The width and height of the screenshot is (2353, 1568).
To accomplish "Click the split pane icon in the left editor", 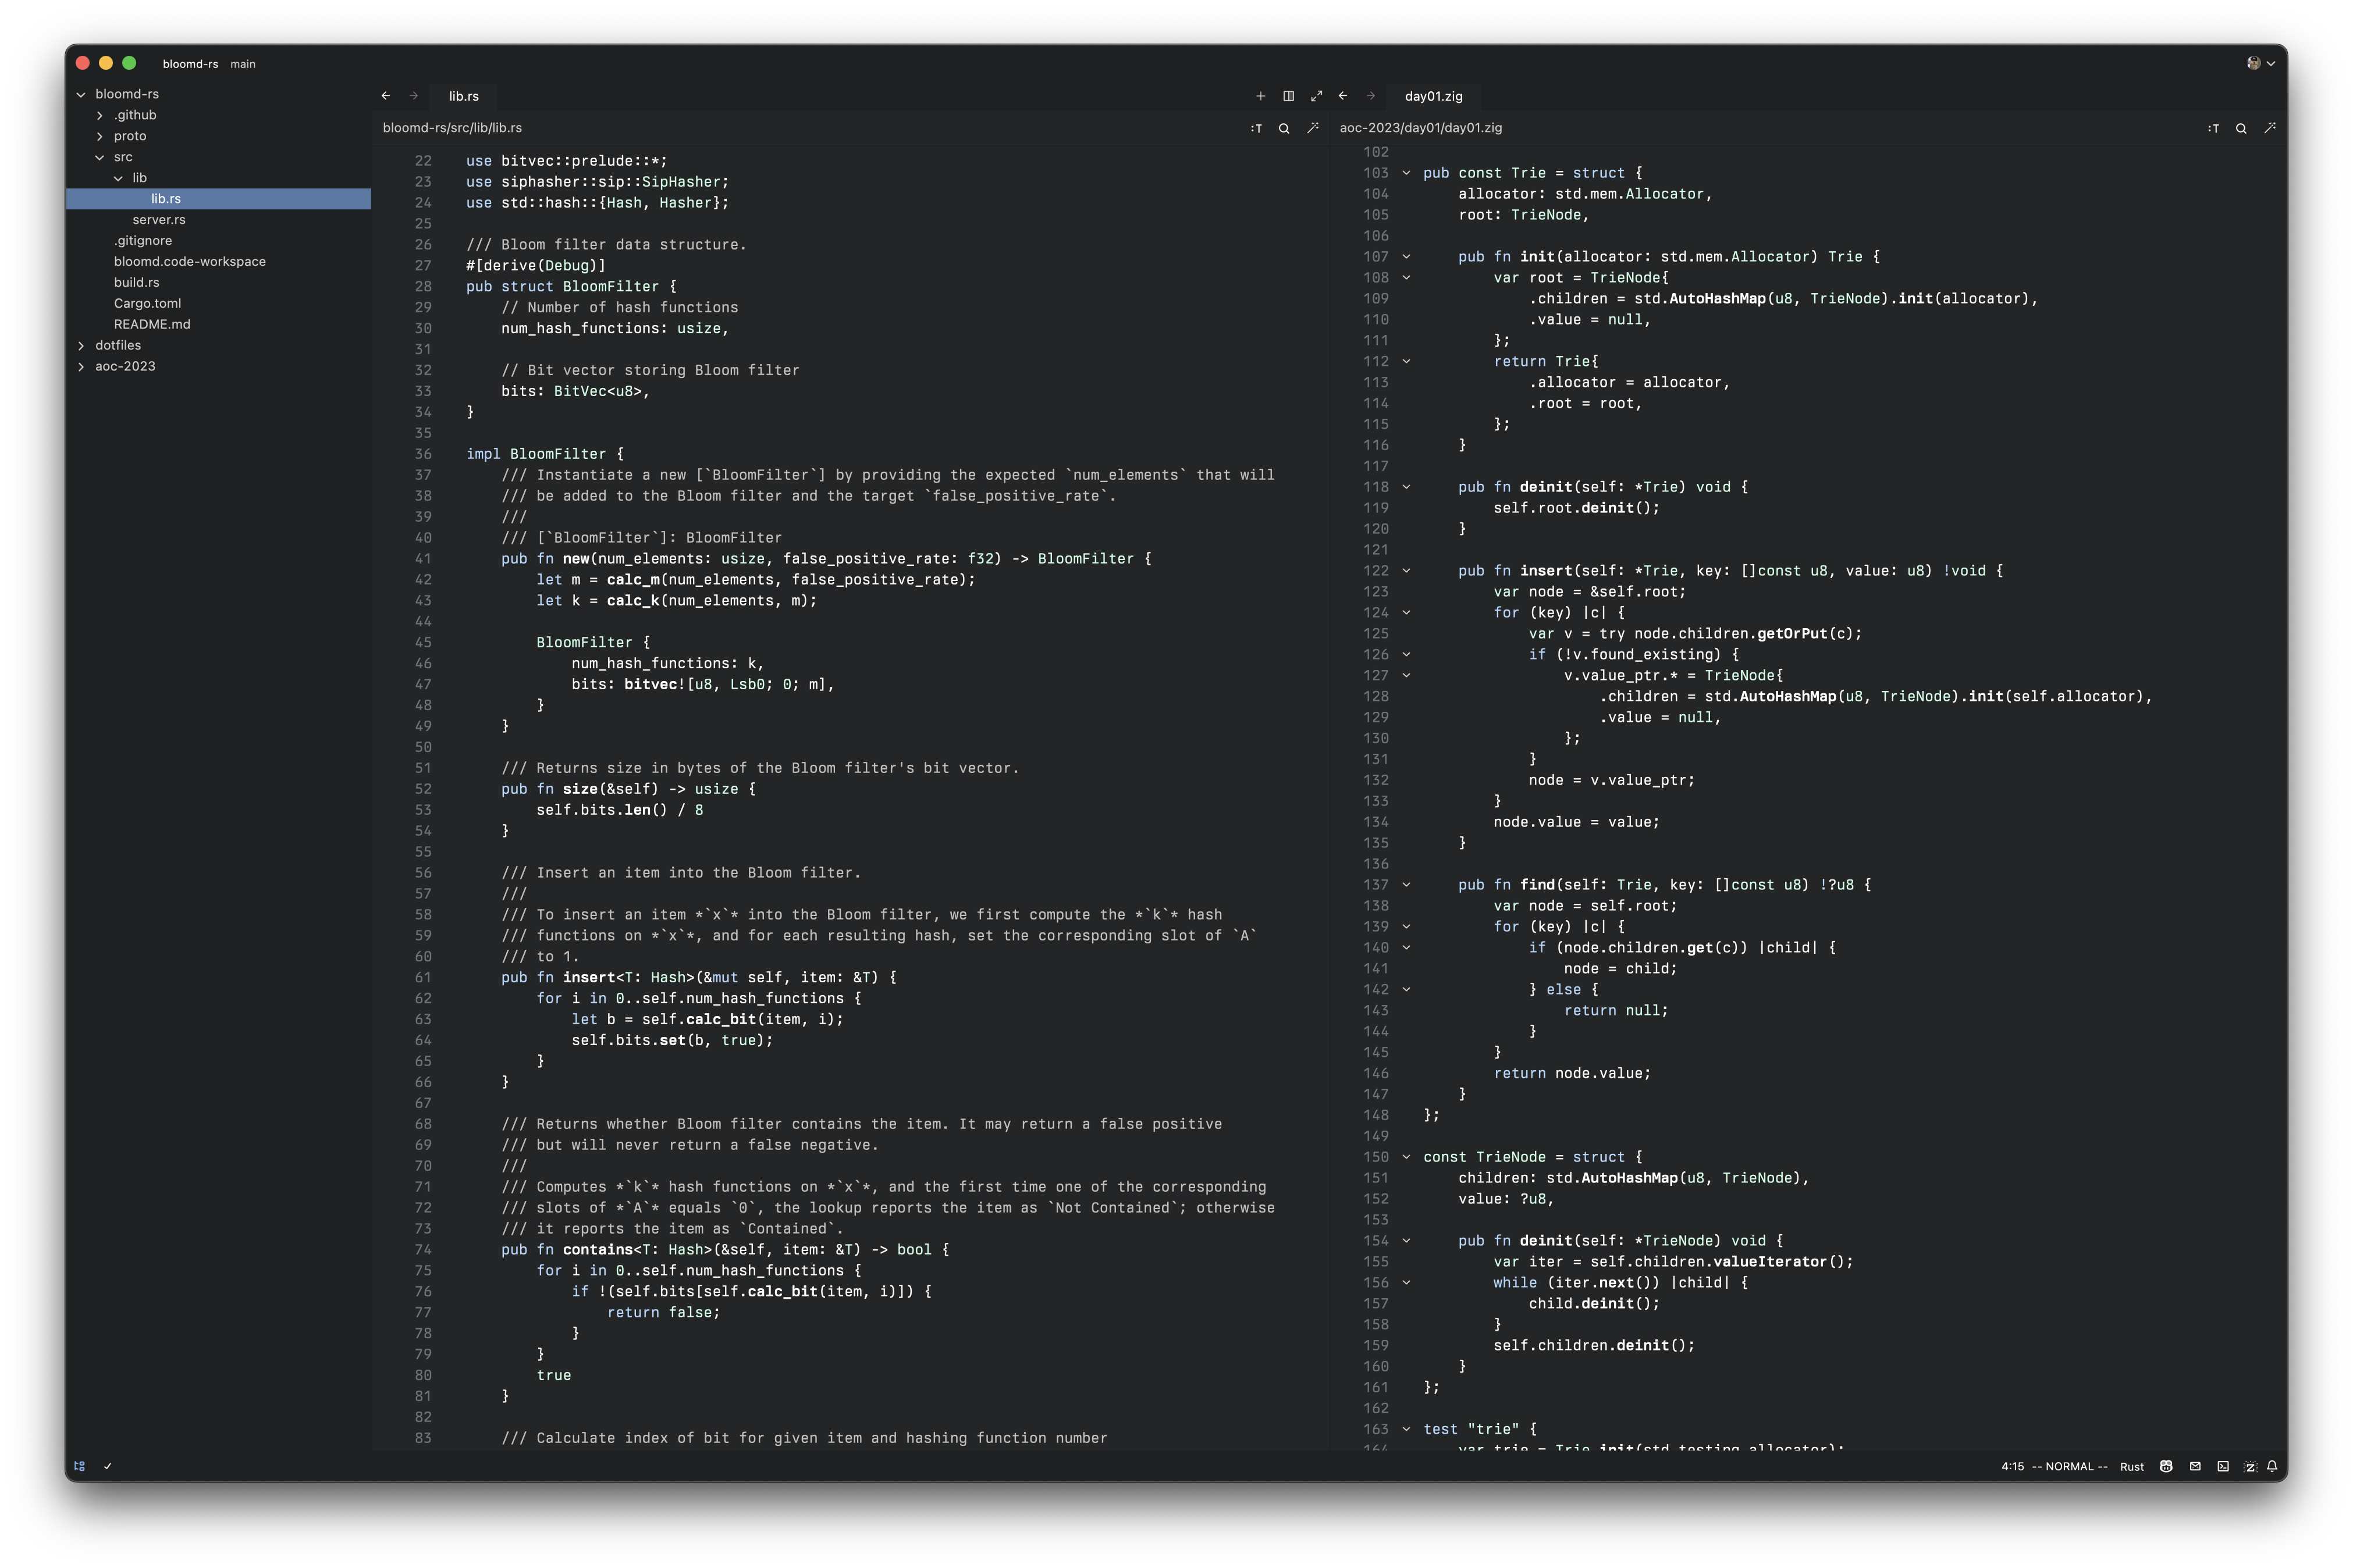I will click(x=1289, y=96).
